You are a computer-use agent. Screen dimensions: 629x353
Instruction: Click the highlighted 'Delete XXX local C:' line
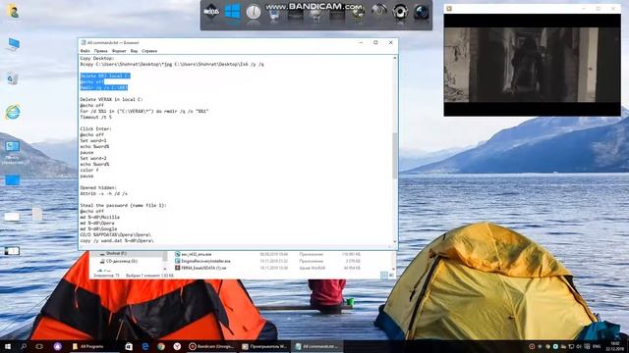pos(105,76)
